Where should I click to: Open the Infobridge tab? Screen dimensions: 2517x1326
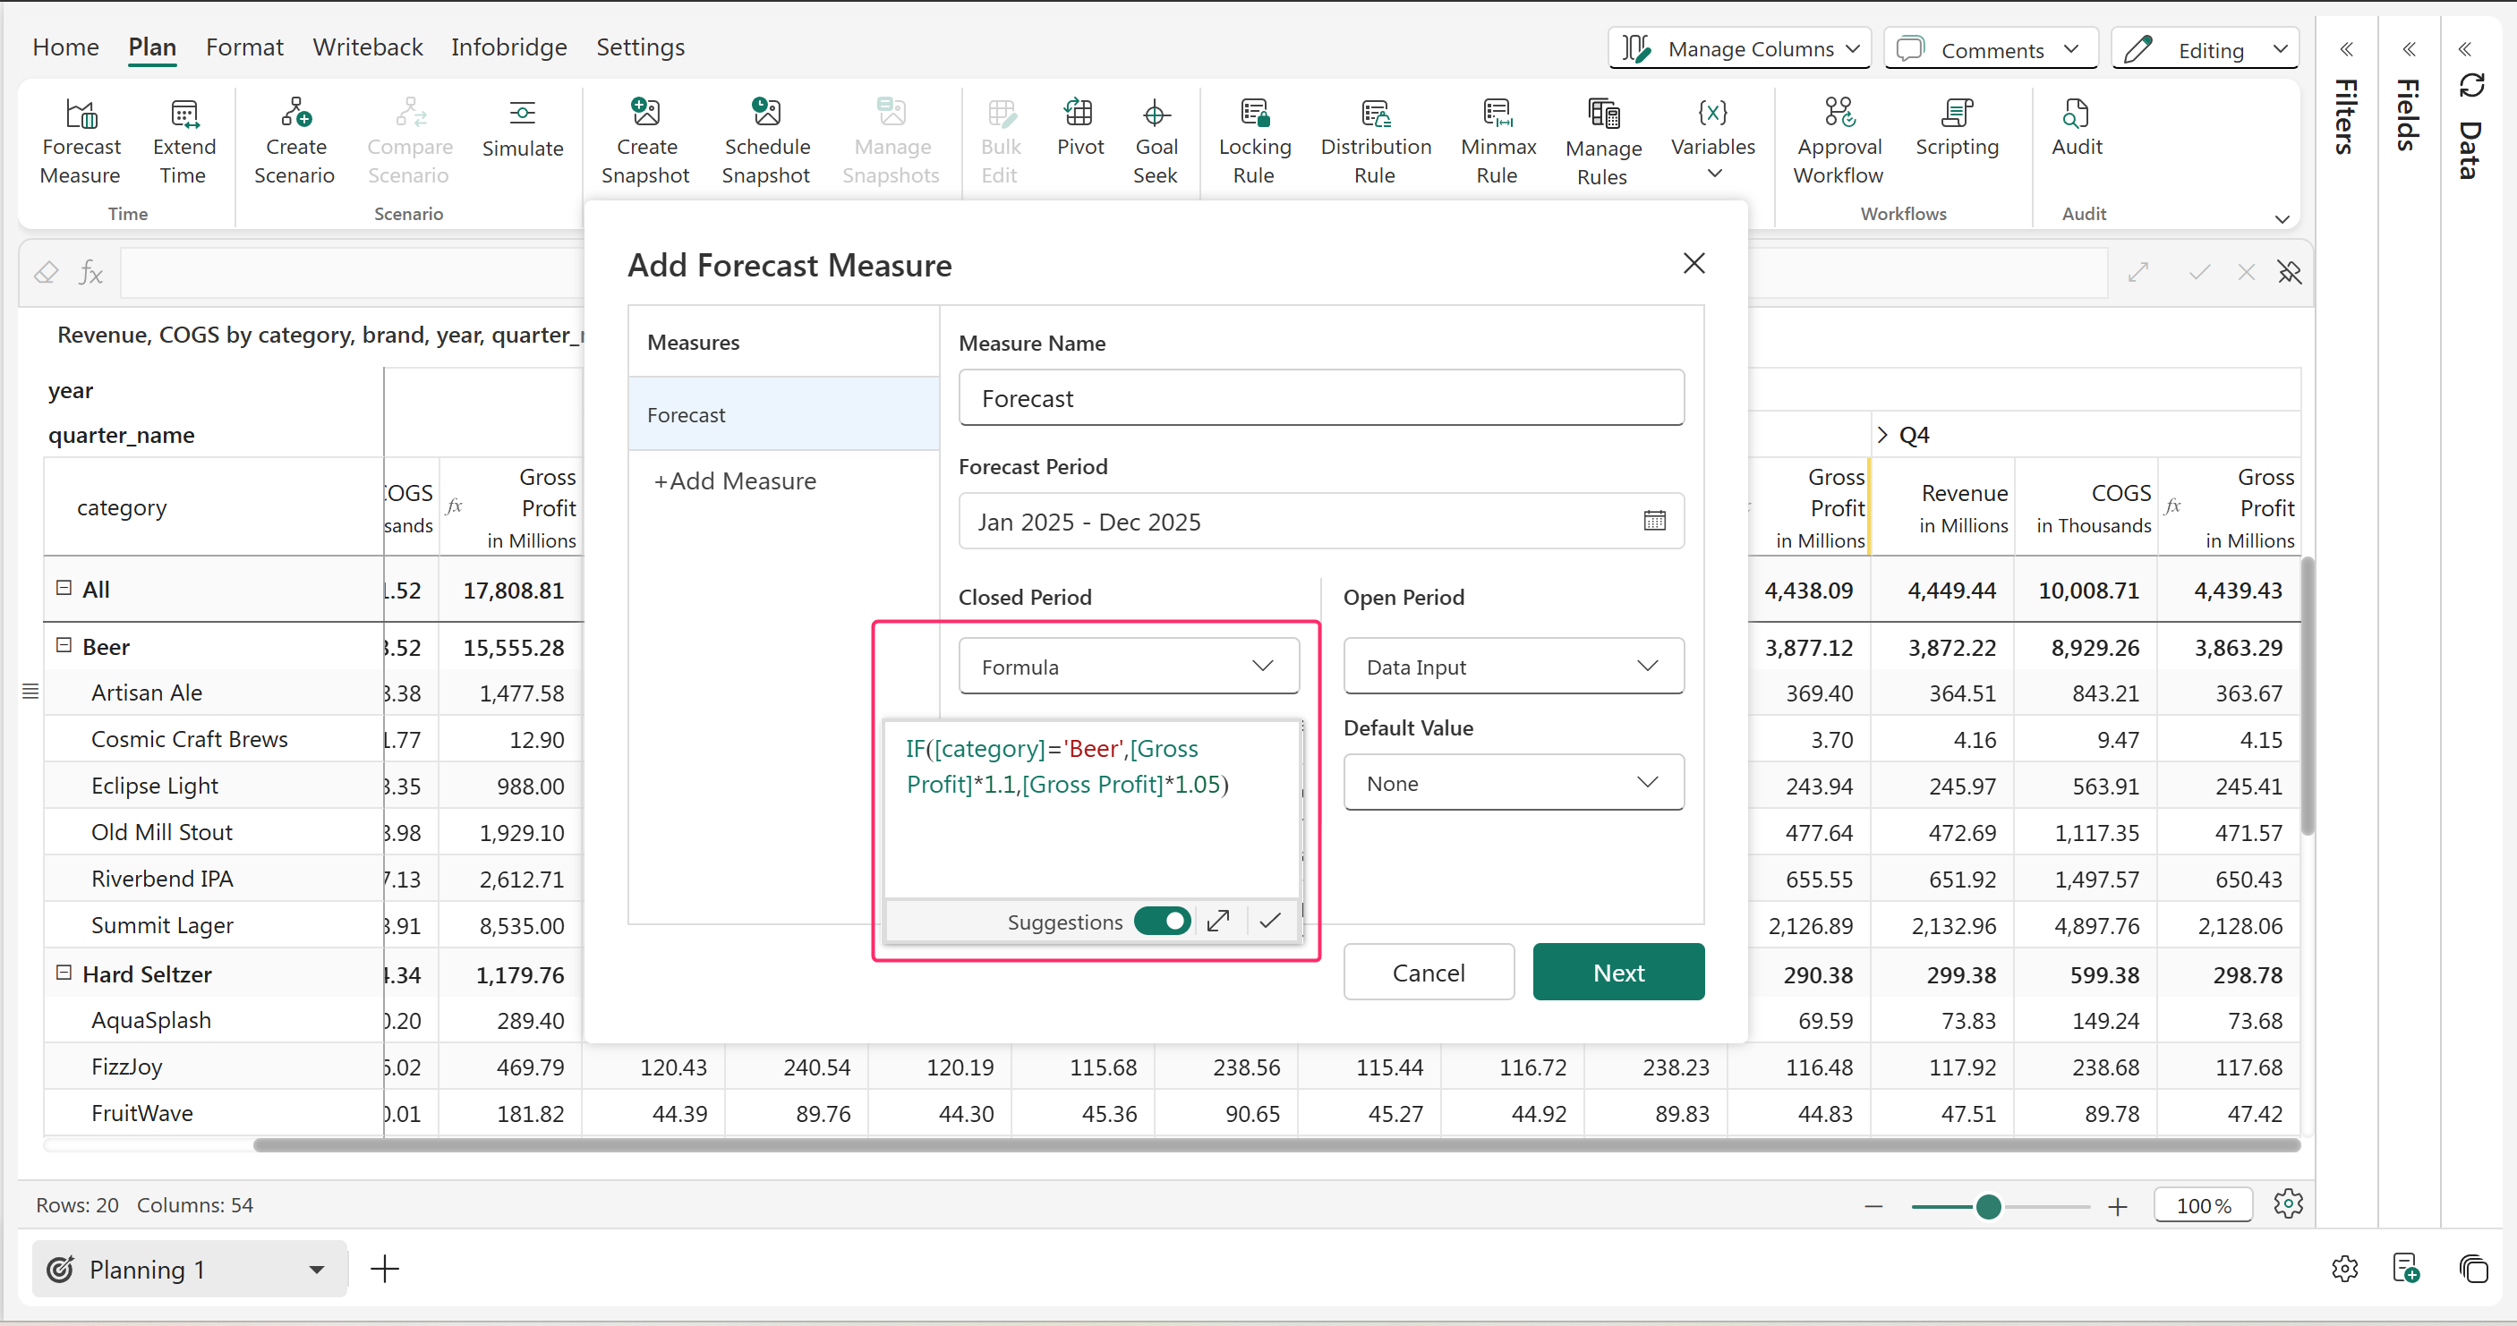tap(508, 47)
